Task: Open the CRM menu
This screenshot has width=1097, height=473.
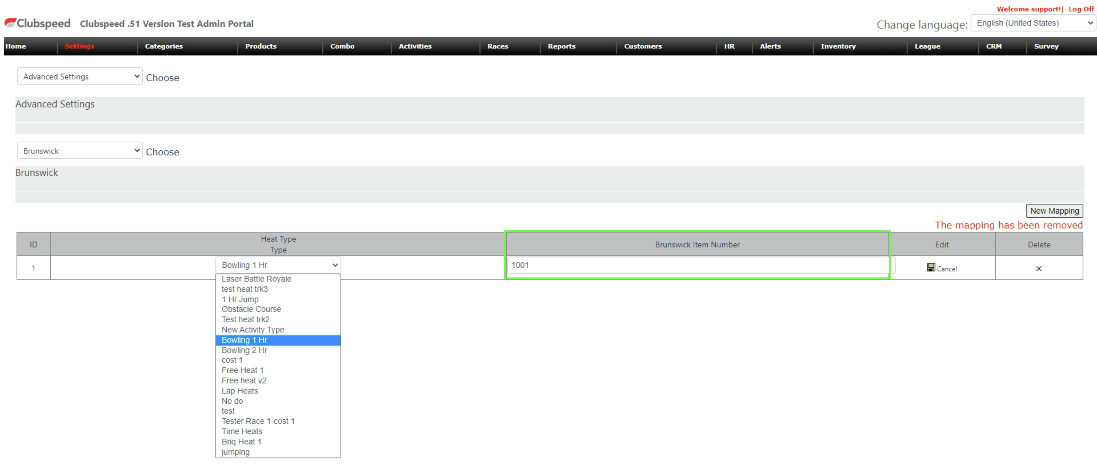Action: click(x=993, y=46)
